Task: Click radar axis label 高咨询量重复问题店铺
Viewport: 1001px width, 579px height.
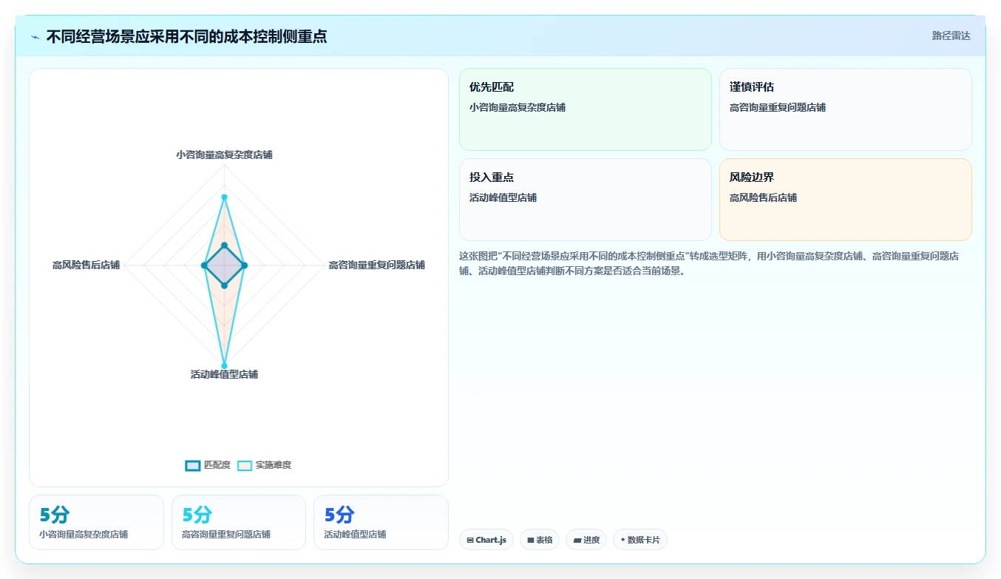Action: click(x=376, y=265)
